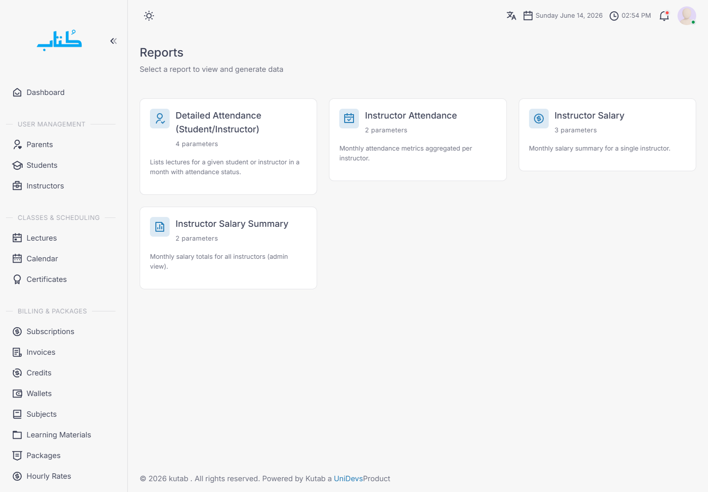The image size is (708, 492).
Task: Click the Instructor Salary dollar circle icon
Action: (539, 119)
